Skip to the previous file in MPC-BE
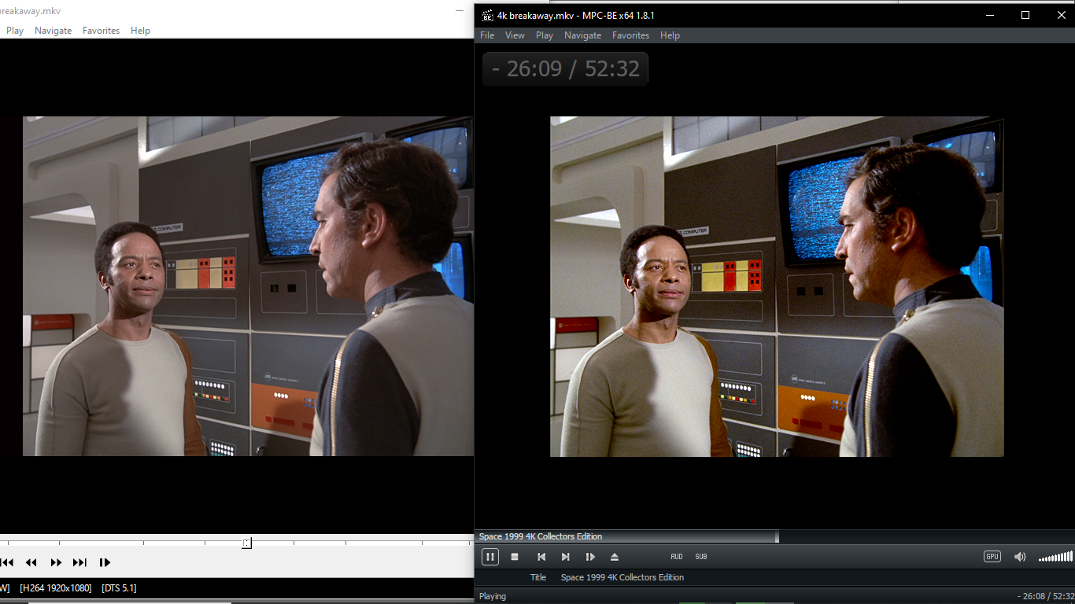Viewport: 1075px width, 604px height. pyautogui.click(x=541, y=557)
